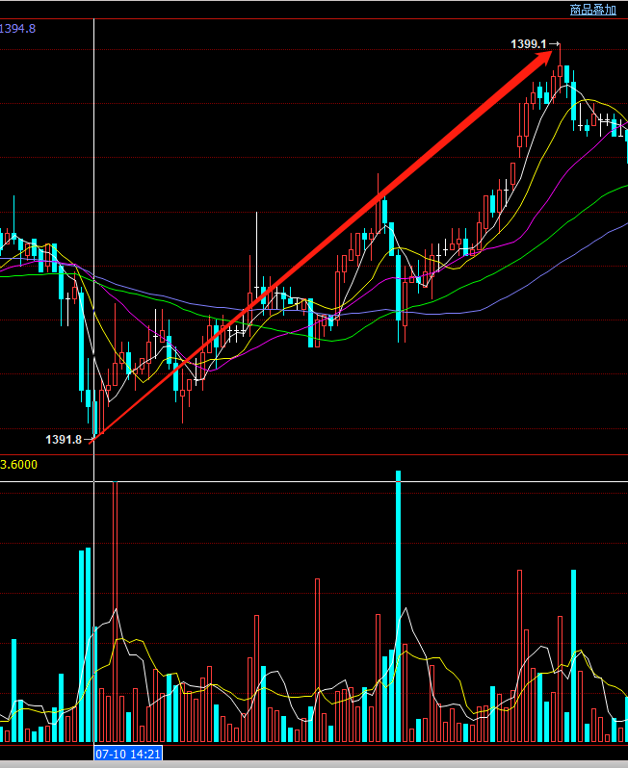628x768 pixels.
Task: Select the 1391.8 low price label
Action: tap(64, 440)
